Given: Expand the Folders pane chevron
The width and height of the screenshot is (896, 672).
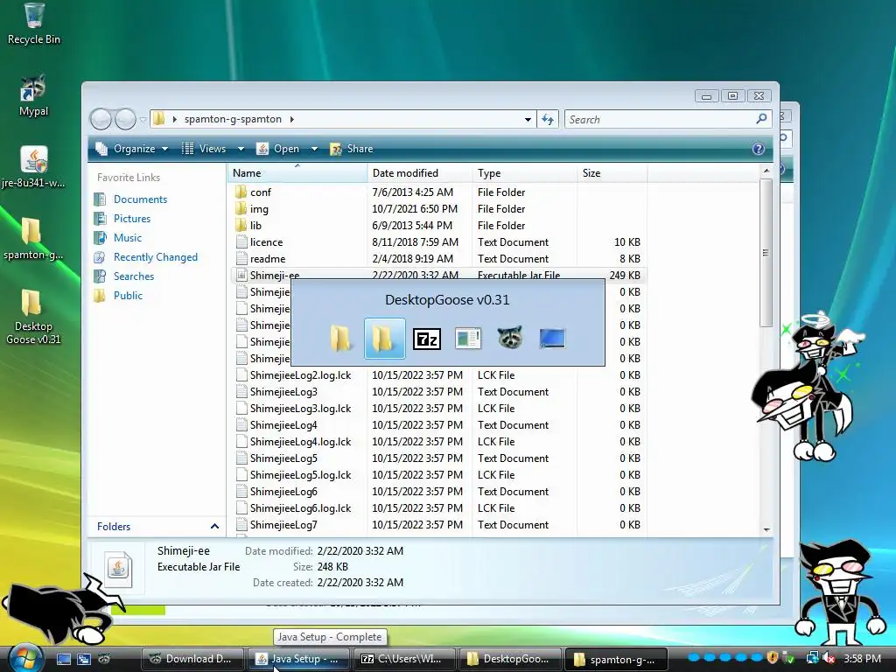Looking at the screenshot, I should click(x=214, y=526).
